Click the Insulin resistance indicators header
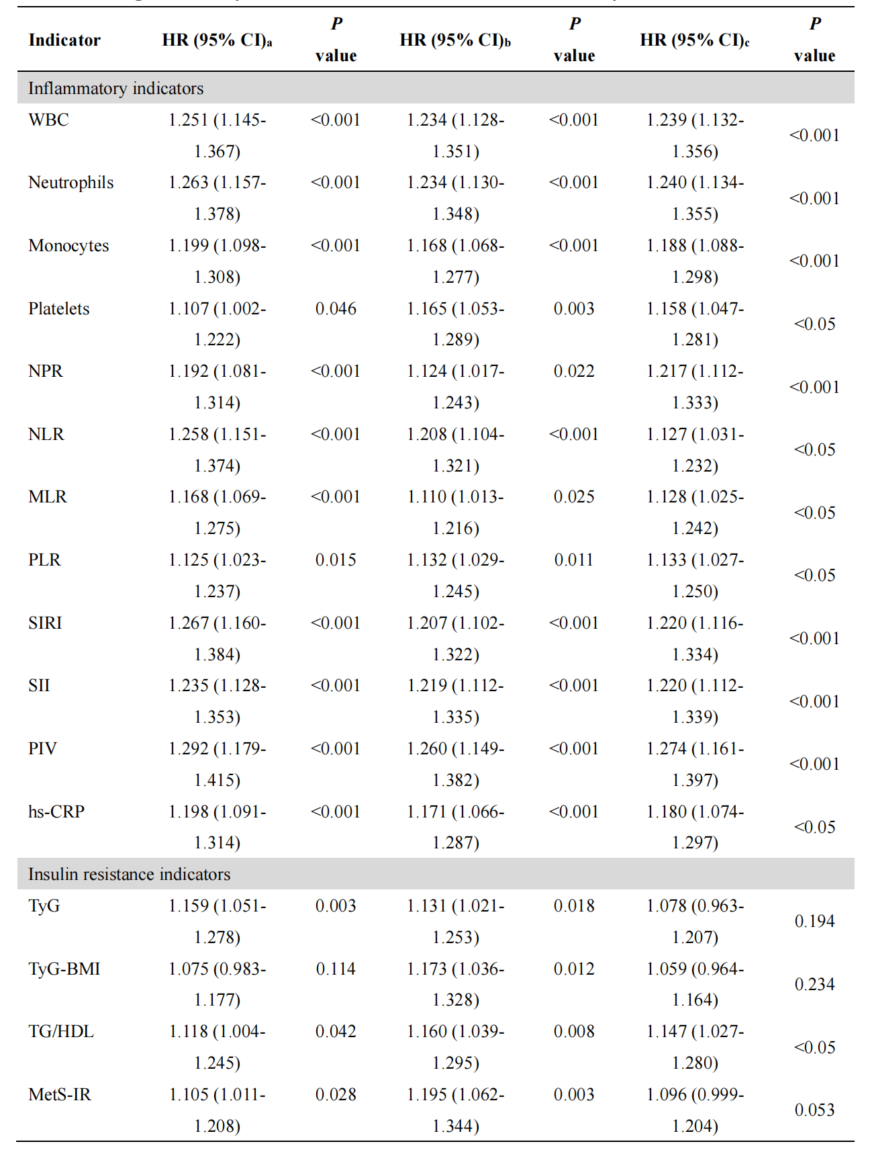870x1150 pixels. click(x=130, y=875)
